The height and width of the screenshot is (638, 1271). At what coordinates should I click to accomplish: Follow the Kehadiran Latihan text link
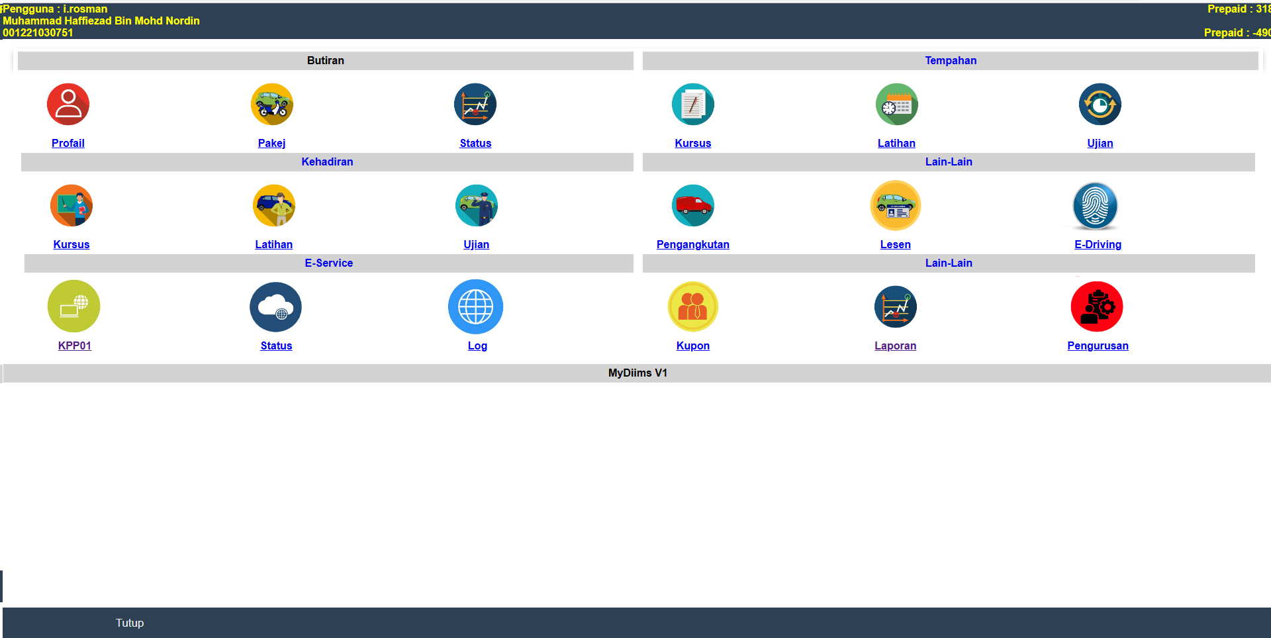point(274,244)
